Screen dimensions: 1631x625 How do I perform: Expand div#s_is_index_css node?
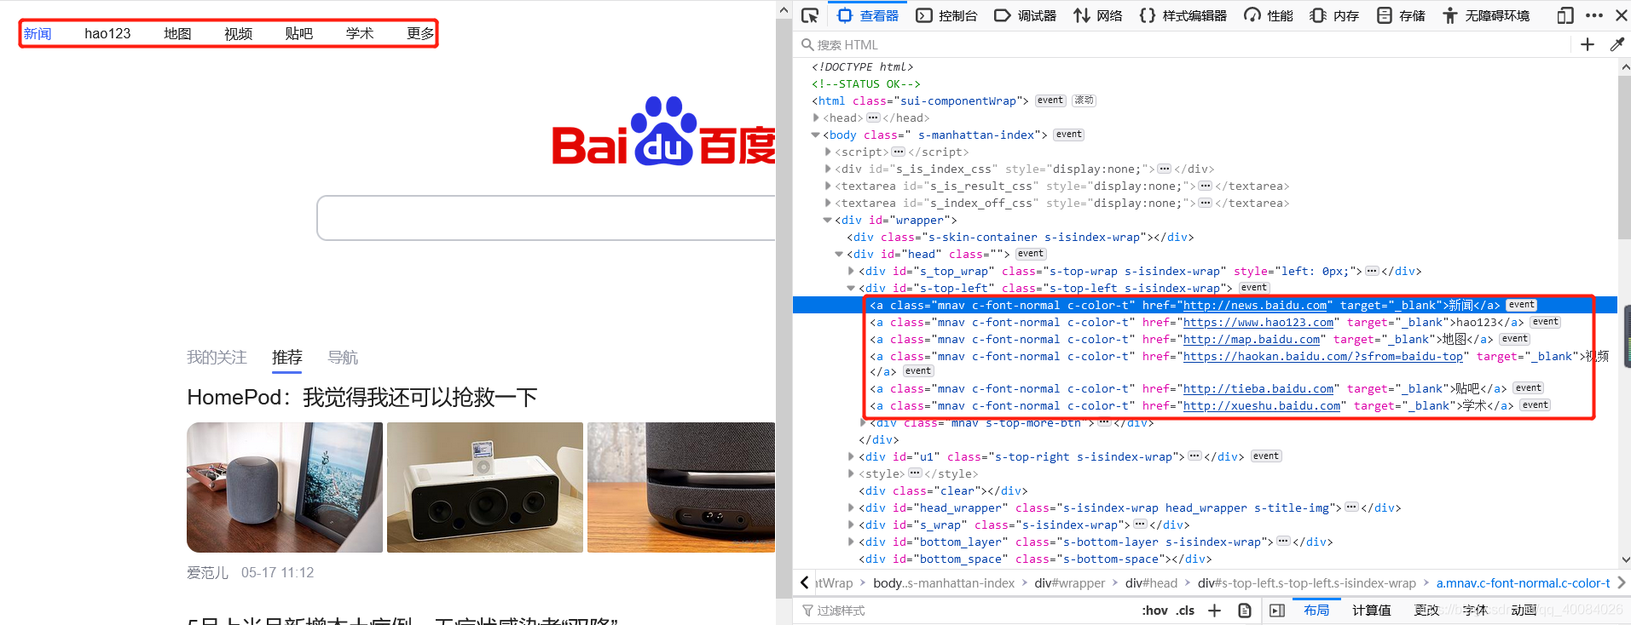[828, 169]
